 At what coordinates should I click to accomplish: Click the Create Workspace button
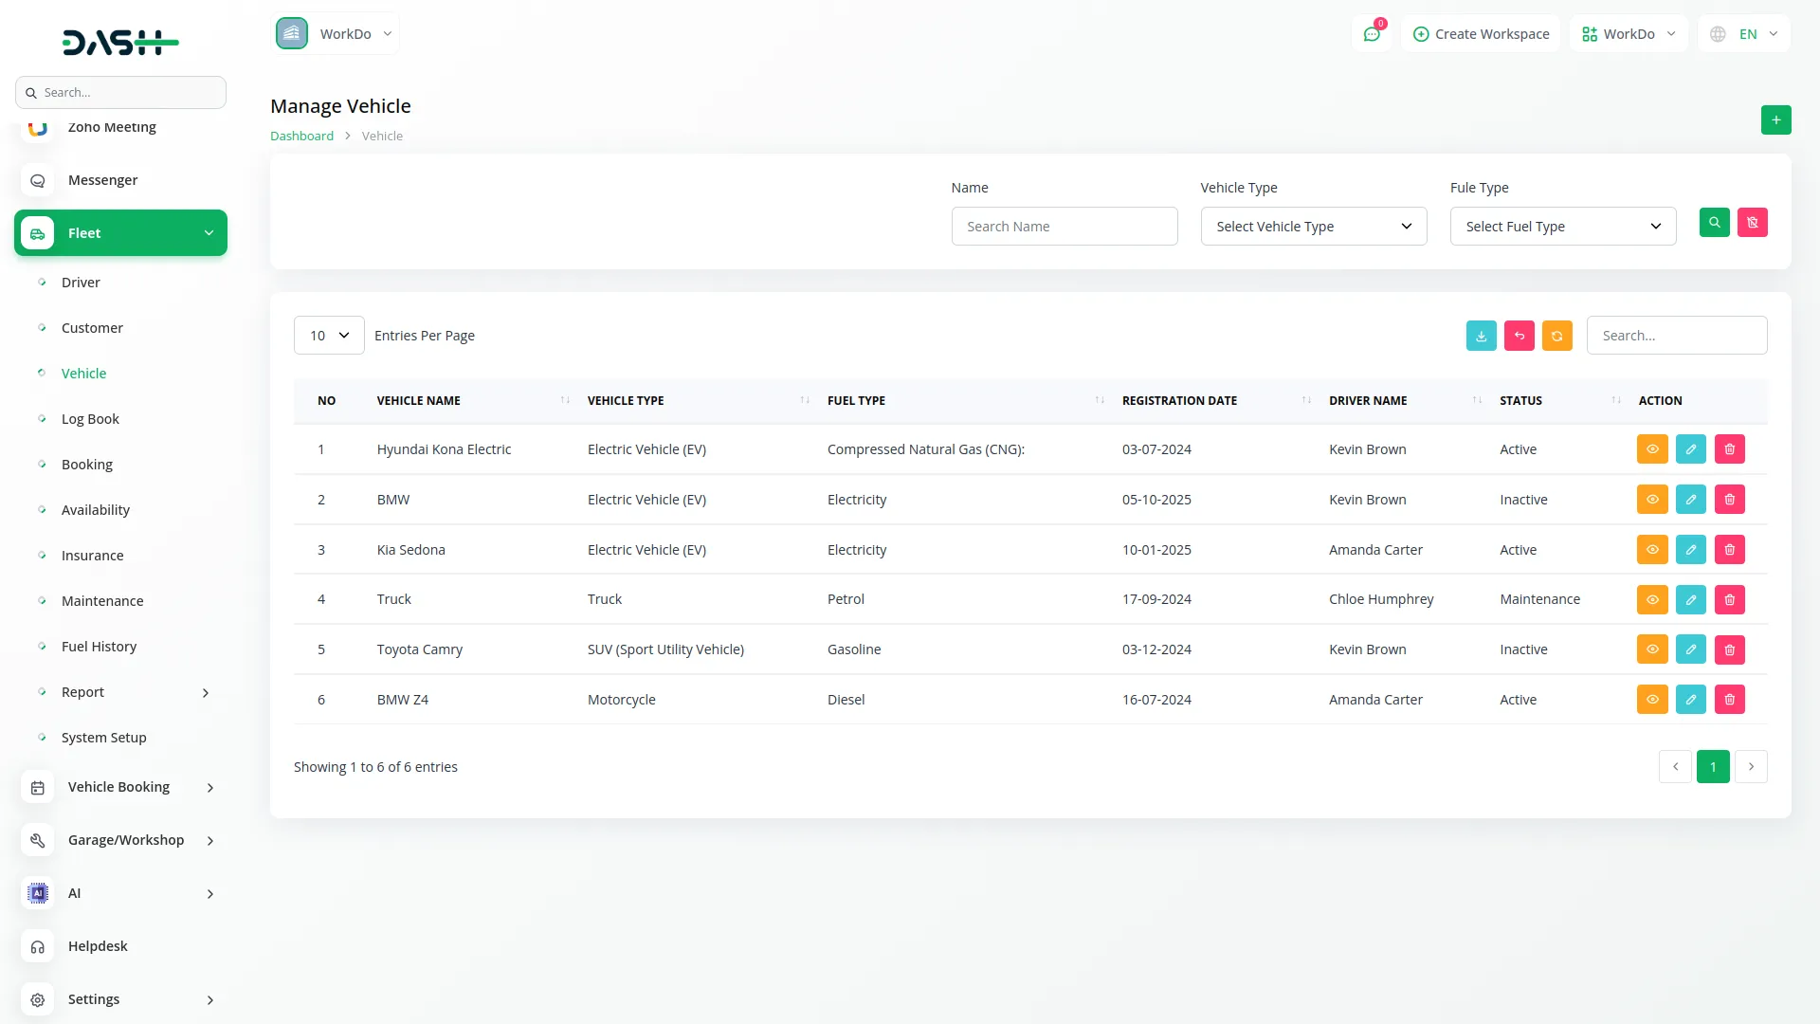pyautogui.click(x=1481, y=34)
